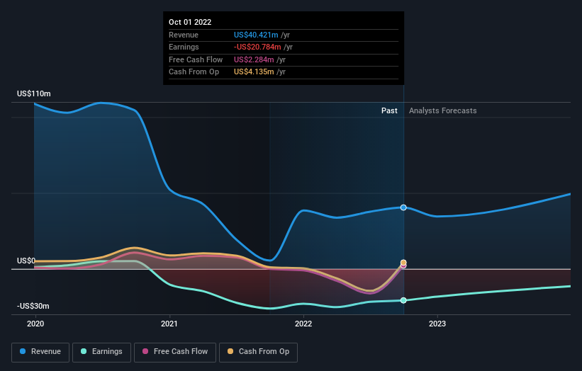Click the Oct 01 2022 tooltip date
The image size is (582, 371).
click(190, 22)
